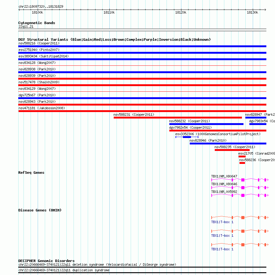Select the nsv588232 (Cooper2011) blue bar
The width and height of the screenshot is (275, 275).
click(206, 124)
